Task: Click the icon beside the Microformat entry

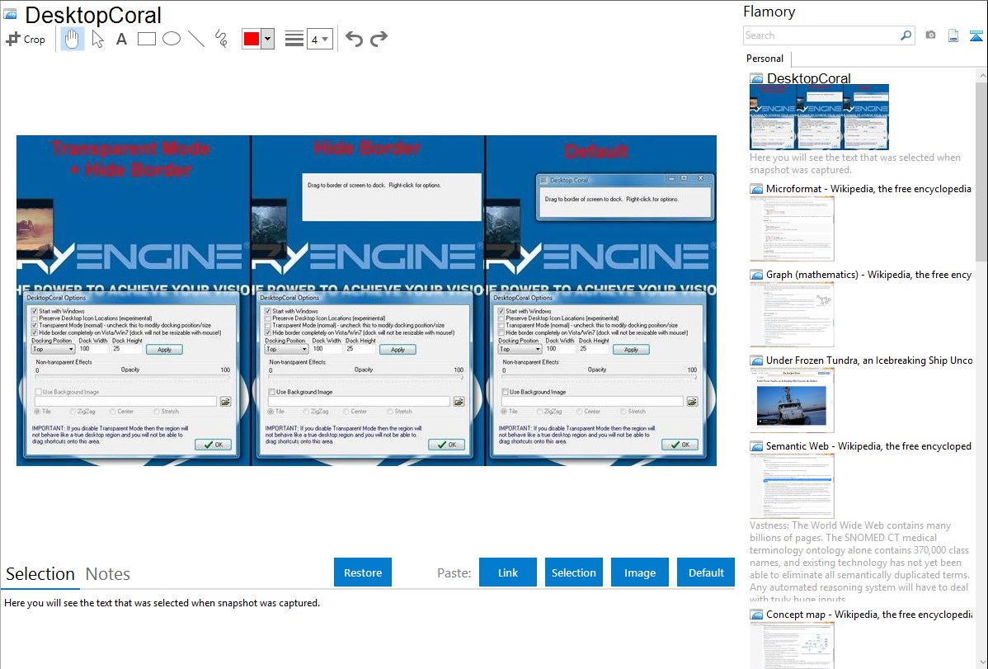Action: tap(756, 189)
